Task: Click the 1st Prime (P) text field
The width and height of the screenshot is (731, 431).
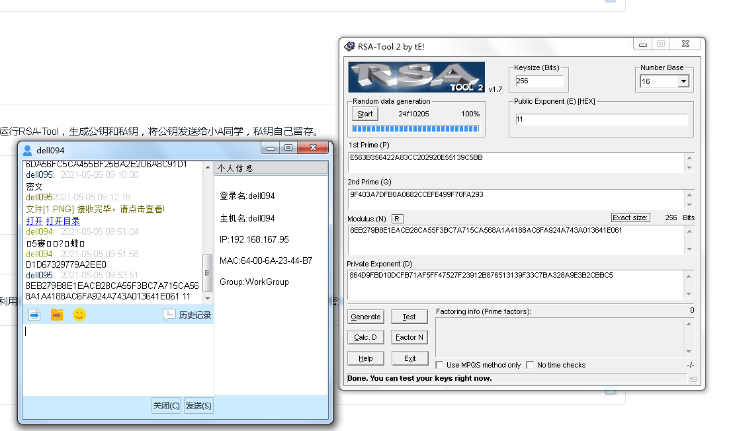Action: coord(516,163)
